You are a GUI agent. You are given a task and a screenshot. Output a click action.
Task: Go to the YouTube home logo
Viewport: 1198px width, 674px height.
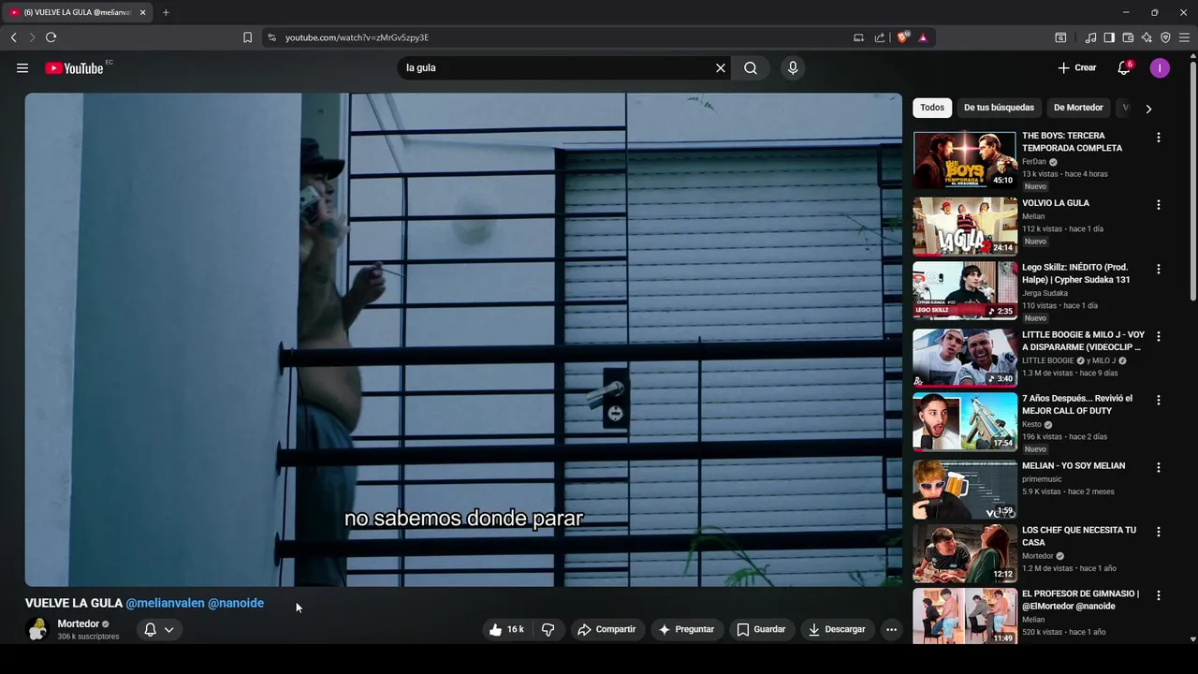click(74, 67)
